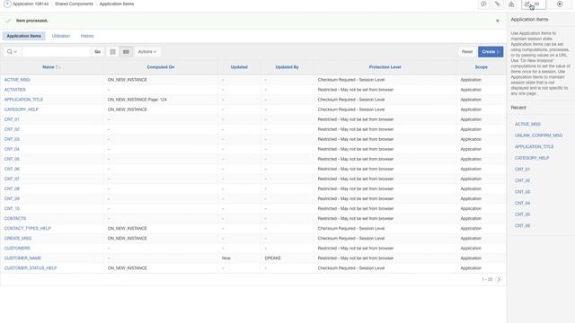Screen dimensions: 575x323
Task: Switch to icon view
Action: [112, 52]
